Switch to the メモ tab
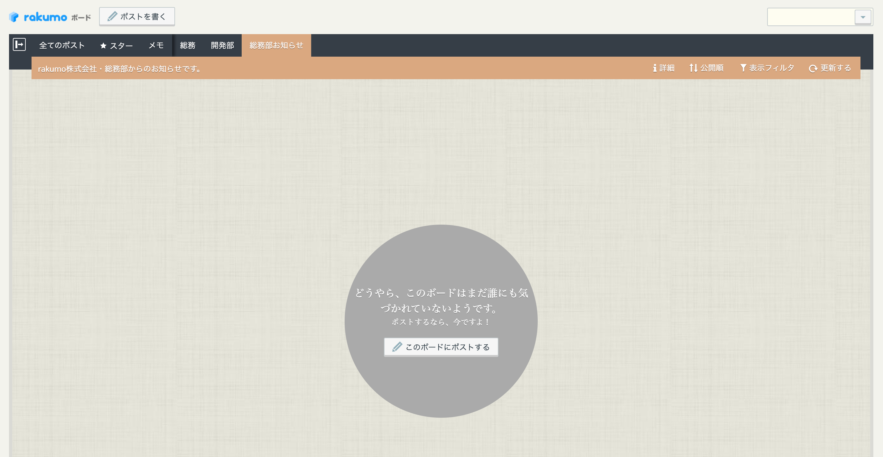This screenshot has width=883, height=457. pos(156,45)
